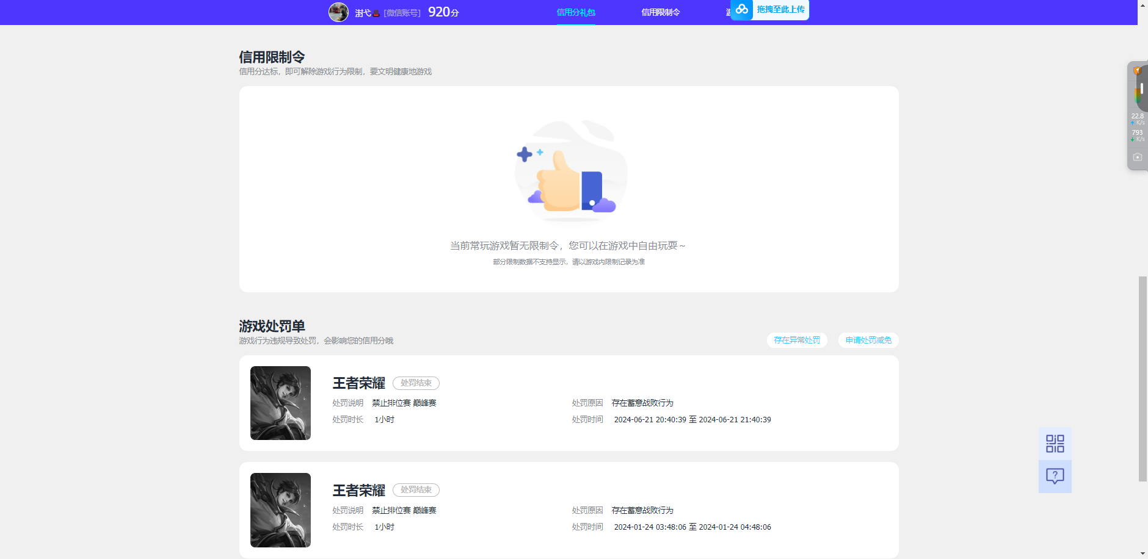Click the 920分 credit score
This screenshot has width=1148, height=559.
coord(443,12)
